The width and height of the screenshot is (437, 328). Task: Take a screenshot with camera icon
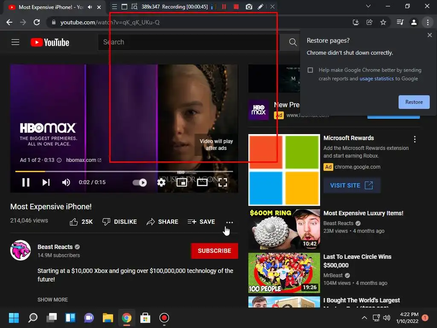coord(249,7)
